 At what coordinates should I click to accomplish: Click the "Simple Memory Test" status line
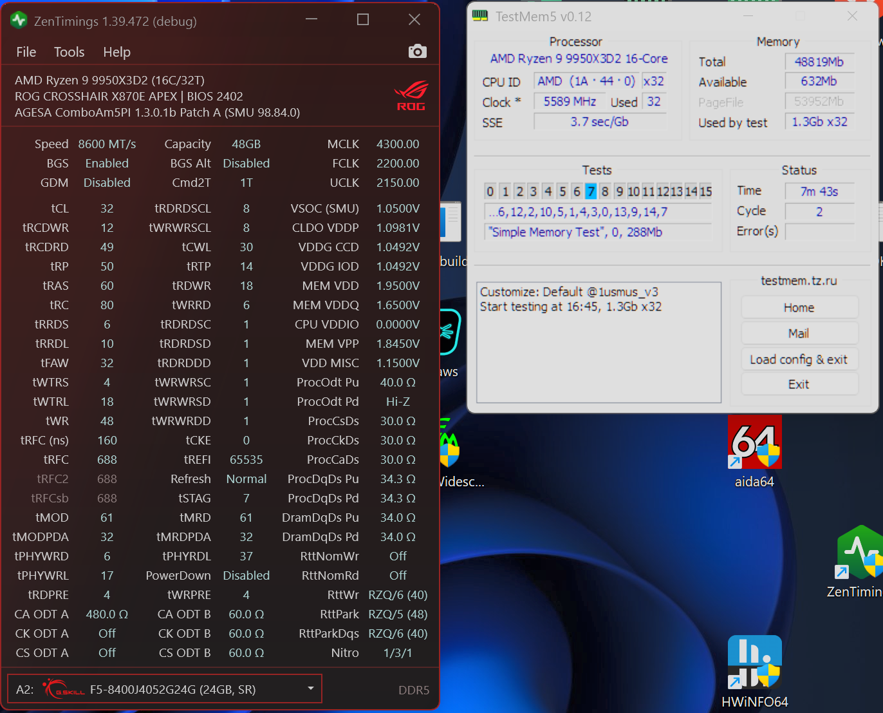(x=598, y=232)
